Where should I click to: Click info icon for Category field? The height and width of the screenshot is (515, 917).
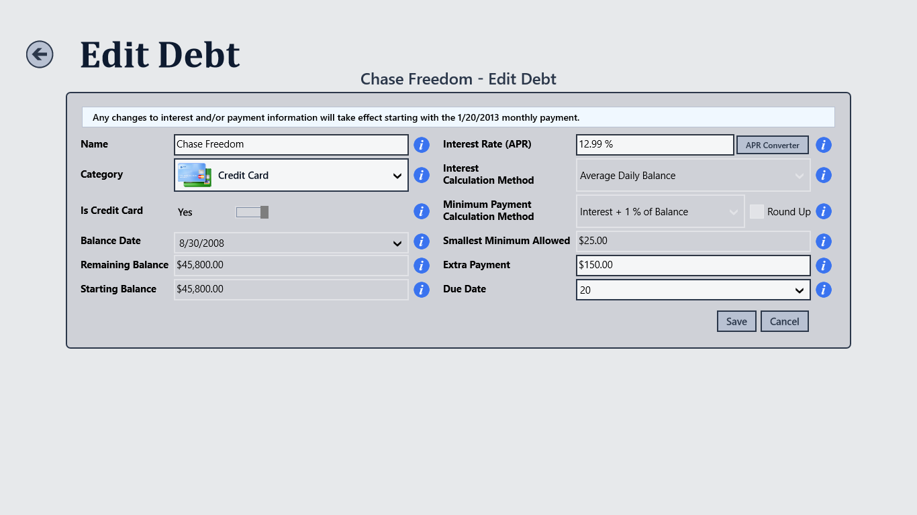tap(421, 175)
